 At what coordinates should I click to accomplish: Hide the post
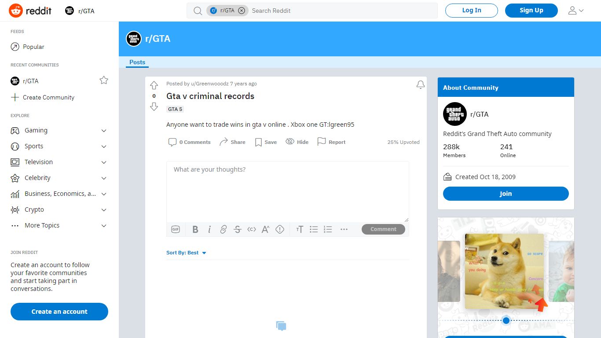[x=297, y=142]
